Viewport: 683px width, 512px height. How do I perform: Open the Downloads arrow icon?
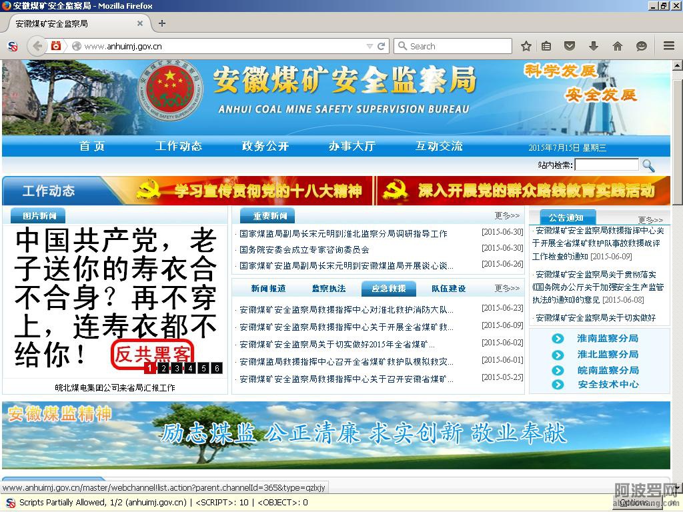[594, 46]
